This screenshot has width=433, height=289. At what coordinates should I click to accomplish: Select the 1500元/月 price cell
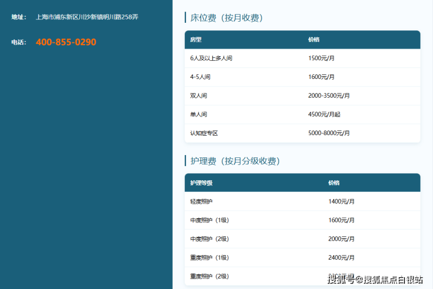pyautogui.click(x=321, y=59)
